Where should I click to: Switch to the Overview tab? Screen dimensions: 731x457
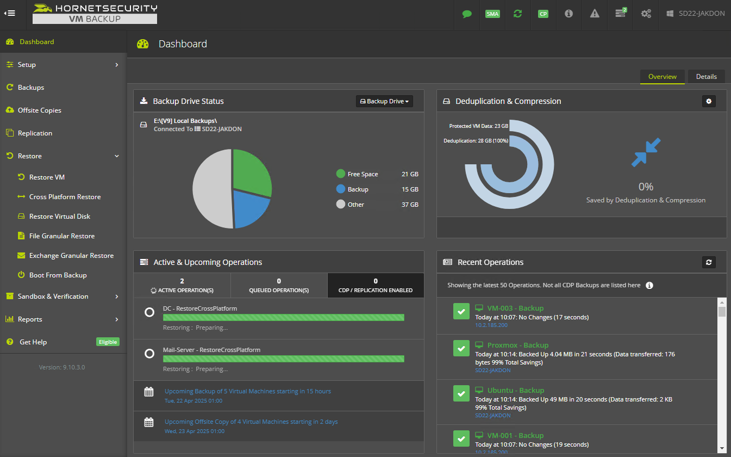coord(662,77)
